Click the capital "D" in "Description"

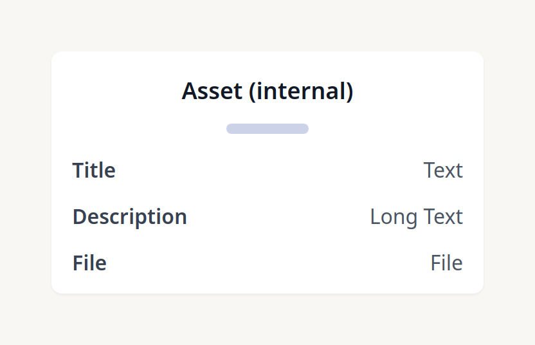pyautogui.click(x=80, y=217)
